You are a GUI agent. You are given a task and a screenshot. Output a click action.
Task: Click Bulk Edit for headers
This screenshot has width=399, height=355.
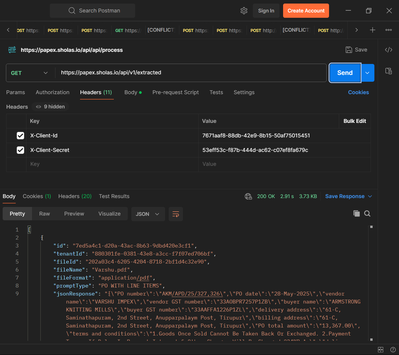tap(355, 121)
